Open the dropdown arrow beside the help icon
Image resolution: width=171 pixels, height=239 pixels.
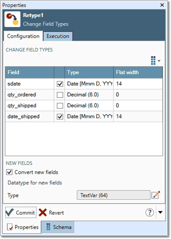(x=160, y=213)
